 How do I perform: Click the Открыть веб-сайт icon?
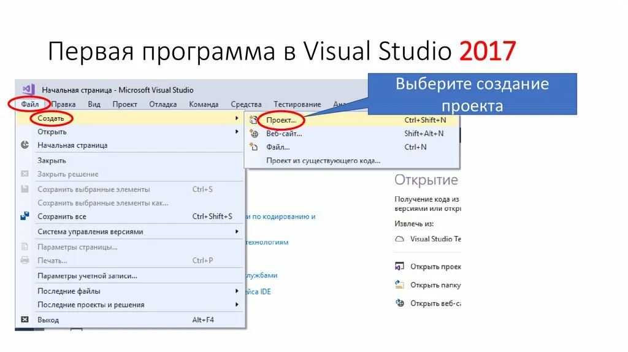(400, 302)
